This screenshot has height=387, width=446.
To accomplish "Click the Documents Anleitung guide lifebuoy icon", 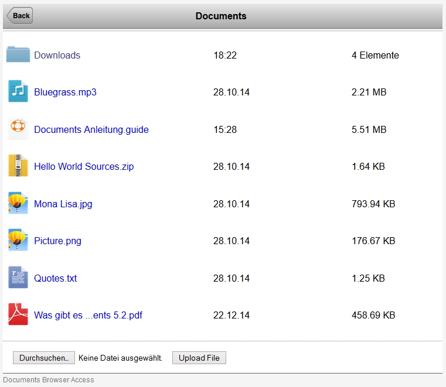I will [x=18, y=129].
